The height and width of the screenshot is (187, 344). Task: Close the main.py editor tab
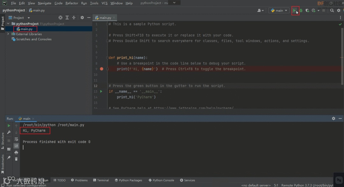tap(114, 18)
